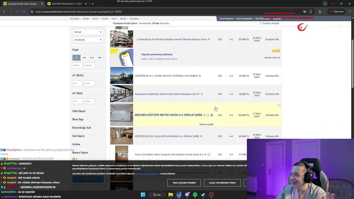Click the Gizli mod incognito indicator
354x199 pixels.
pyautogui.click(x=336, y=12)
